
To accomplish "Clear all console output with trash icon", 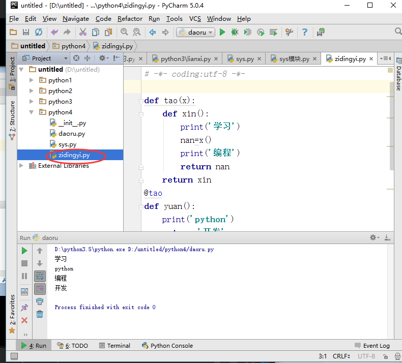I will (40, 314).
